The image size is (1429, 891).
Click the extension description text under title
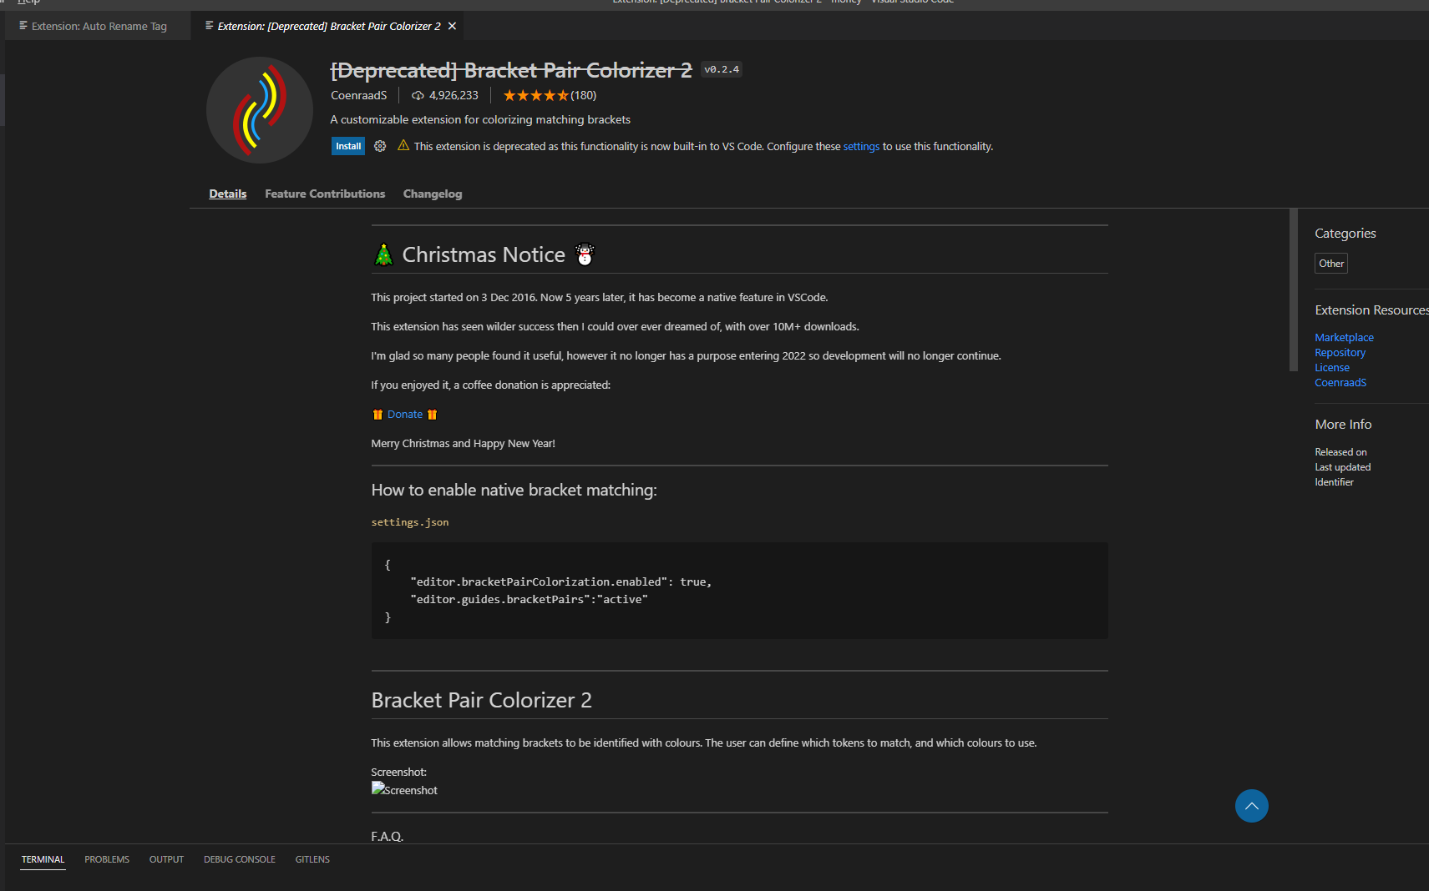[480, 119]
